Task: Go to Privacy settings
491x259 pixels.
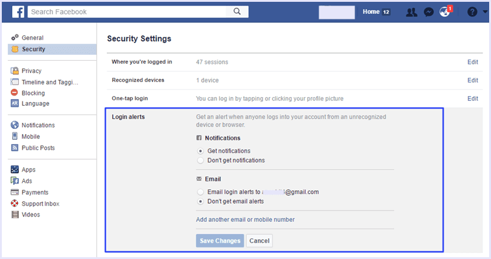Action: pos(31,71)
